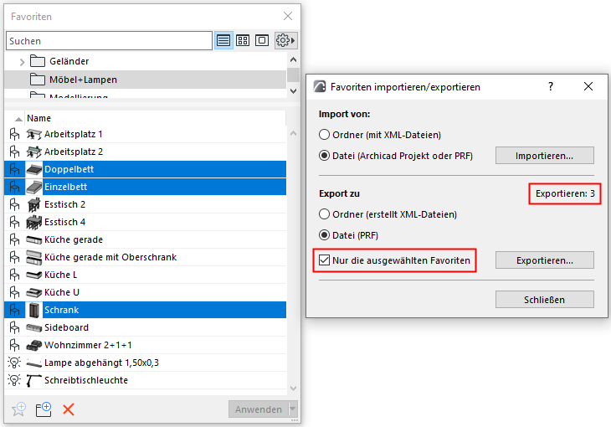Viewport: 611px width, 427px height.
Task: Select the Möbel+Lampen folder
Action: click(82, 80)
